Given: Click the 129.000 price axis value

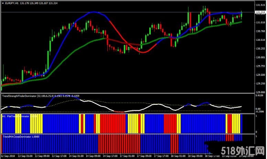Looking at the screenshot, I should tap(260, 92).
